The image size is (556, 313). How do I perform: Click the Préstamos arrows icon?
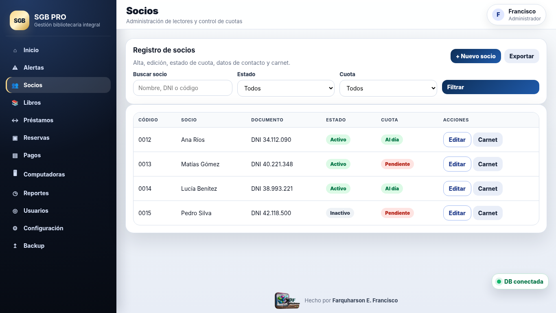pos(15,120)
